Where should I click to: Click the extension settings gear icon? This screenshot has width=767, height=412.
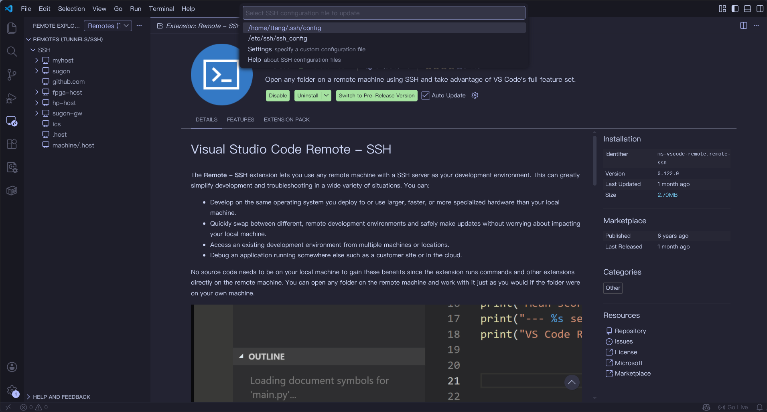(x=475, y=95)
